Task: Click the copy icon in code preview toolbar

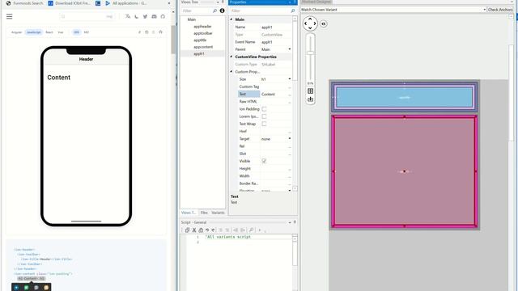Action: click(x=146, y=32)
